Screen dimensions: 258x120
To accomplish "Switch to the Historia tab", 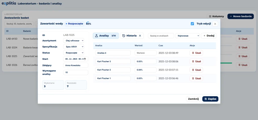I will [x=132, y=36].
